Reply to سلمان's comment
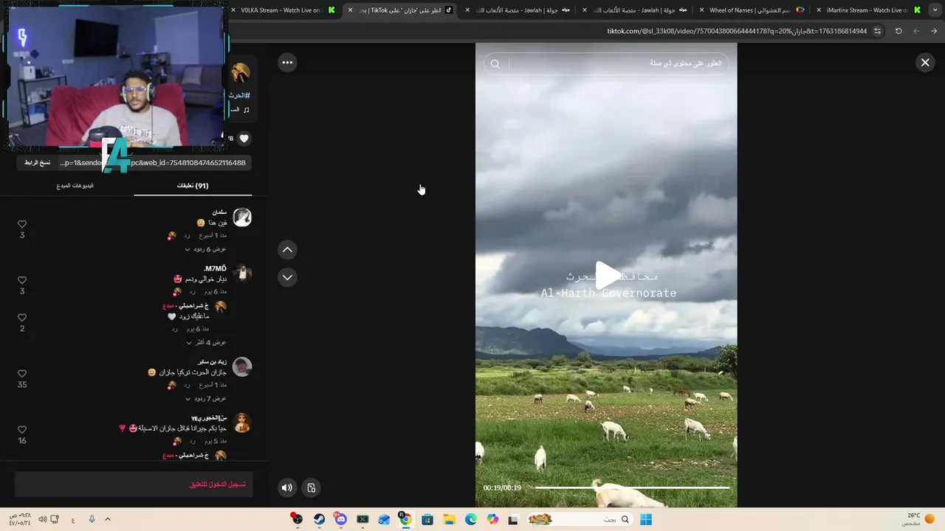Screen dimensions: 945x531 coord(188,236)
